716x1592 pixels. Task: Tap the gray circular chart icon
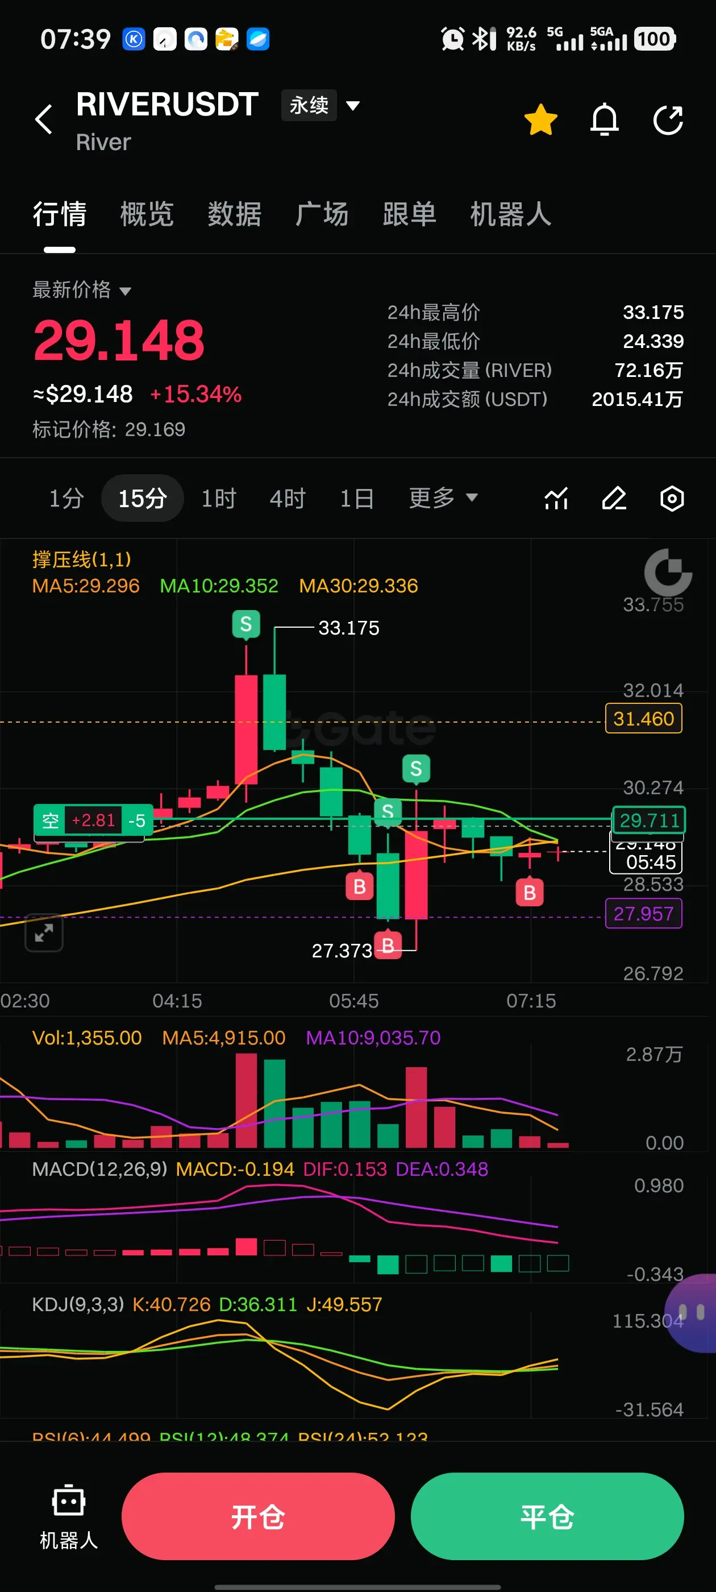tap(668, 573)
